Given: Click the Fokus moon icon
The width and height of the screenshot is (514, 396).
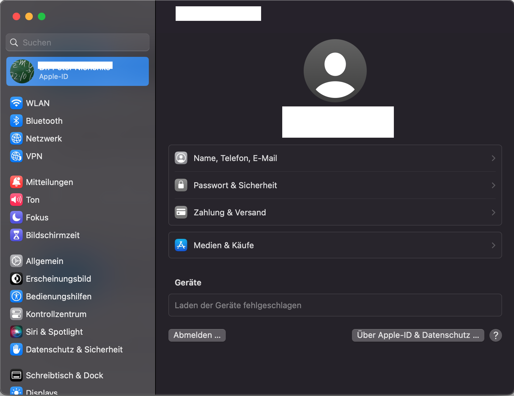Looking at the screenshot, I should pos(16,217).
